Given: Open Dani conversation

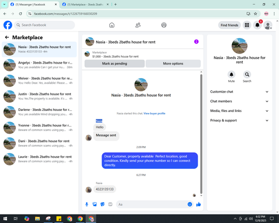Looking at the screenshot, I should click(x=39, y=143).
